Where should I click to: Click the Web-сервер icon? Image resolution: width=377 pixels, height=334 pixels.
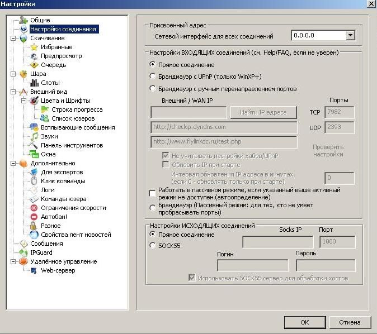[34, 271]
